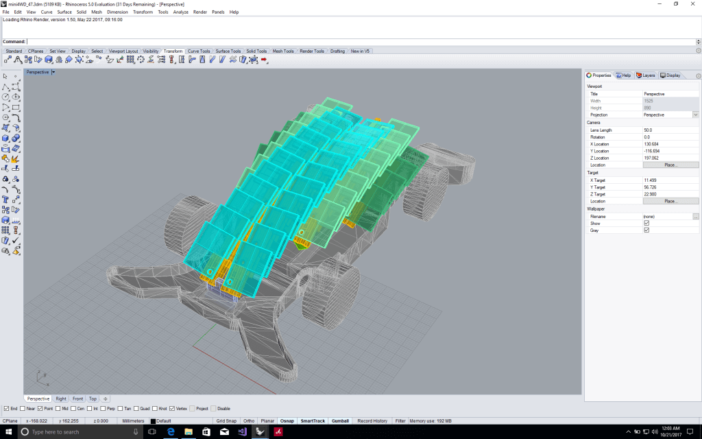Add a new viewport tab with plus button

coord(105,399)
